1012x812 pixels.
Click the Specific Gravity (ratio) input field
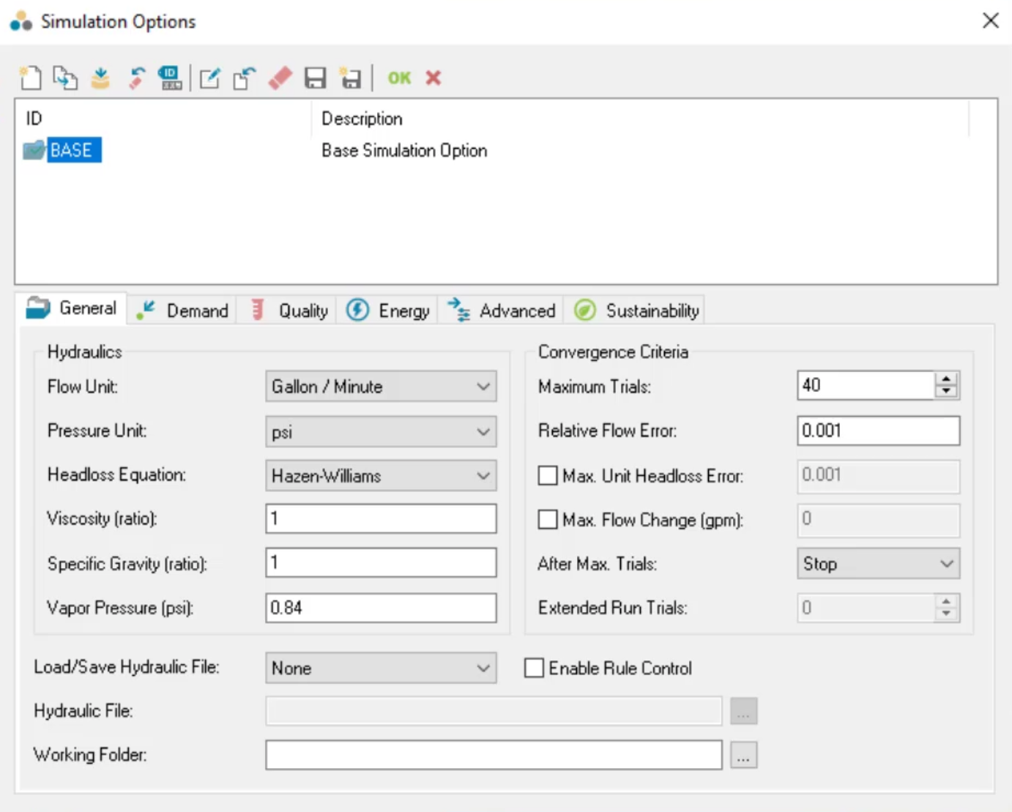pos(381,562)
